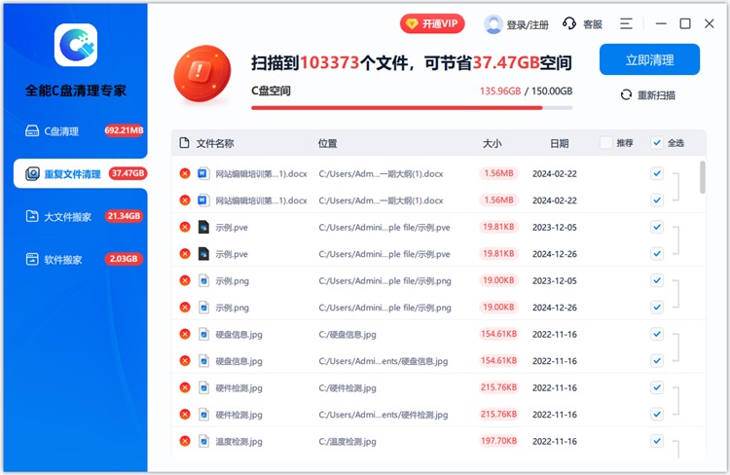Uncheck checkbox for C:/温度检测.jpg row

point(657,441)
